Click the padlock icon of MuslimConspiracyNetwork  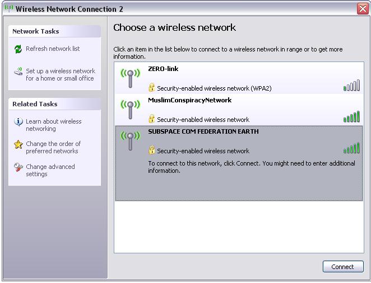tap(151, 119)
